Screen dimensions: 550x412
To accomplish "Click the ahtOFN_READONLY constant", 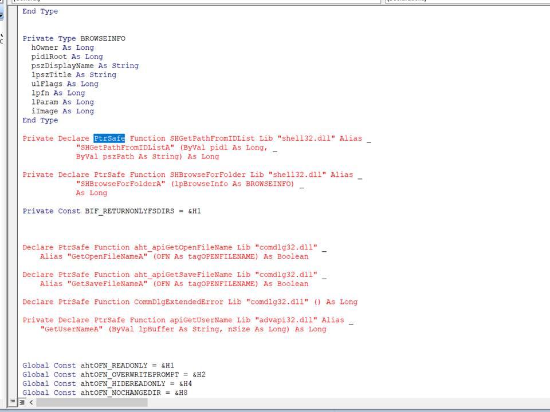I will [112, 366].
